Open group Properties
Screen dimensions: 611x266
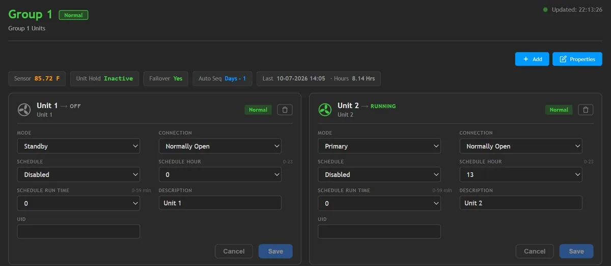pyautogui.click(x=577, y=59)
